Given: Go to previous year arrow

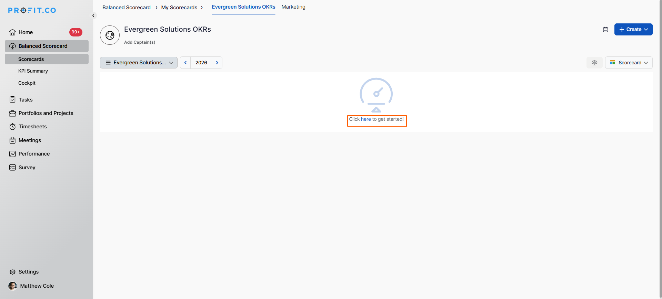Looking at the screenshot, I should pos(185,63).
